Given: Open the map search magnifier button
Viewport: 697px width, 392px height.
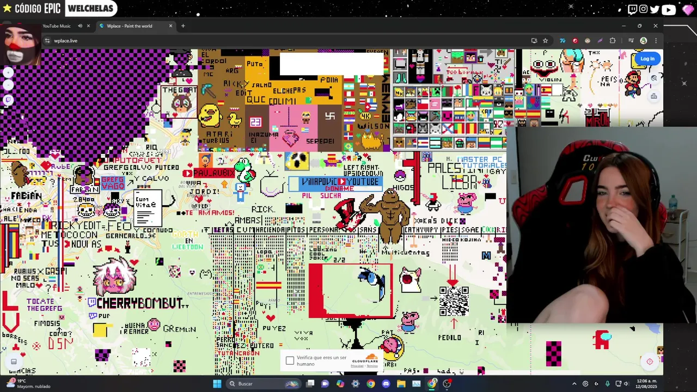Looking at the screenshot, I should coord(653,78).
